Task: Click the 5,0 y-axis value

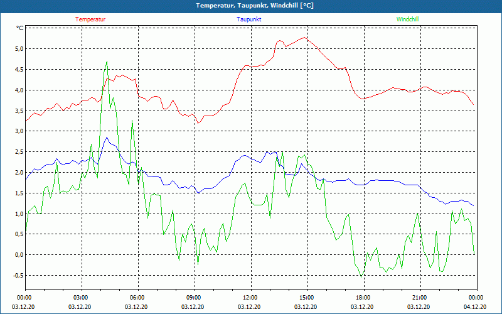Action: pos(19,49)
